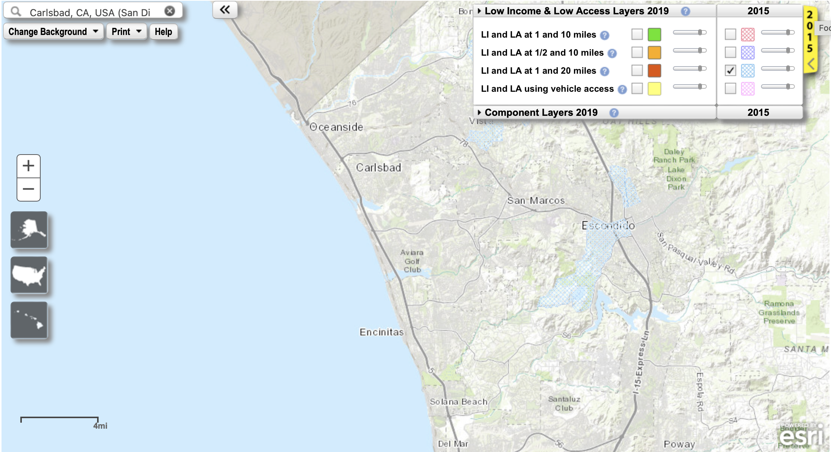Screen dimensions: 831x452
Task: Select the Hawaii overview map icon
Action: (30, 320)
